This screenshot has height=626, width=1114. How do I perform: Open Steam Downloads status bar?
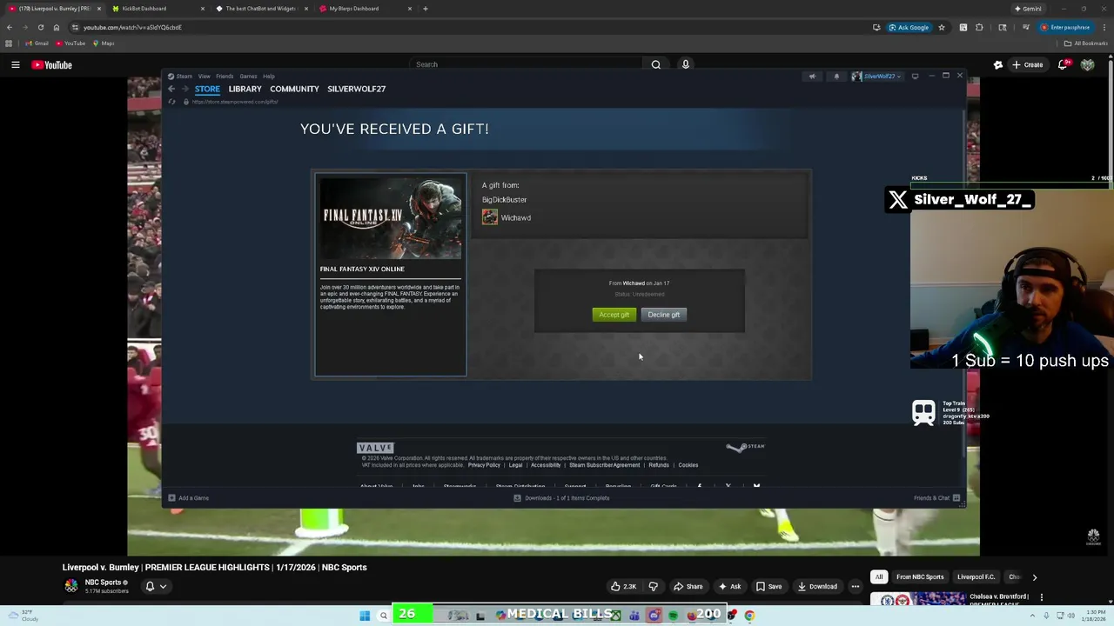coord(561,498)
